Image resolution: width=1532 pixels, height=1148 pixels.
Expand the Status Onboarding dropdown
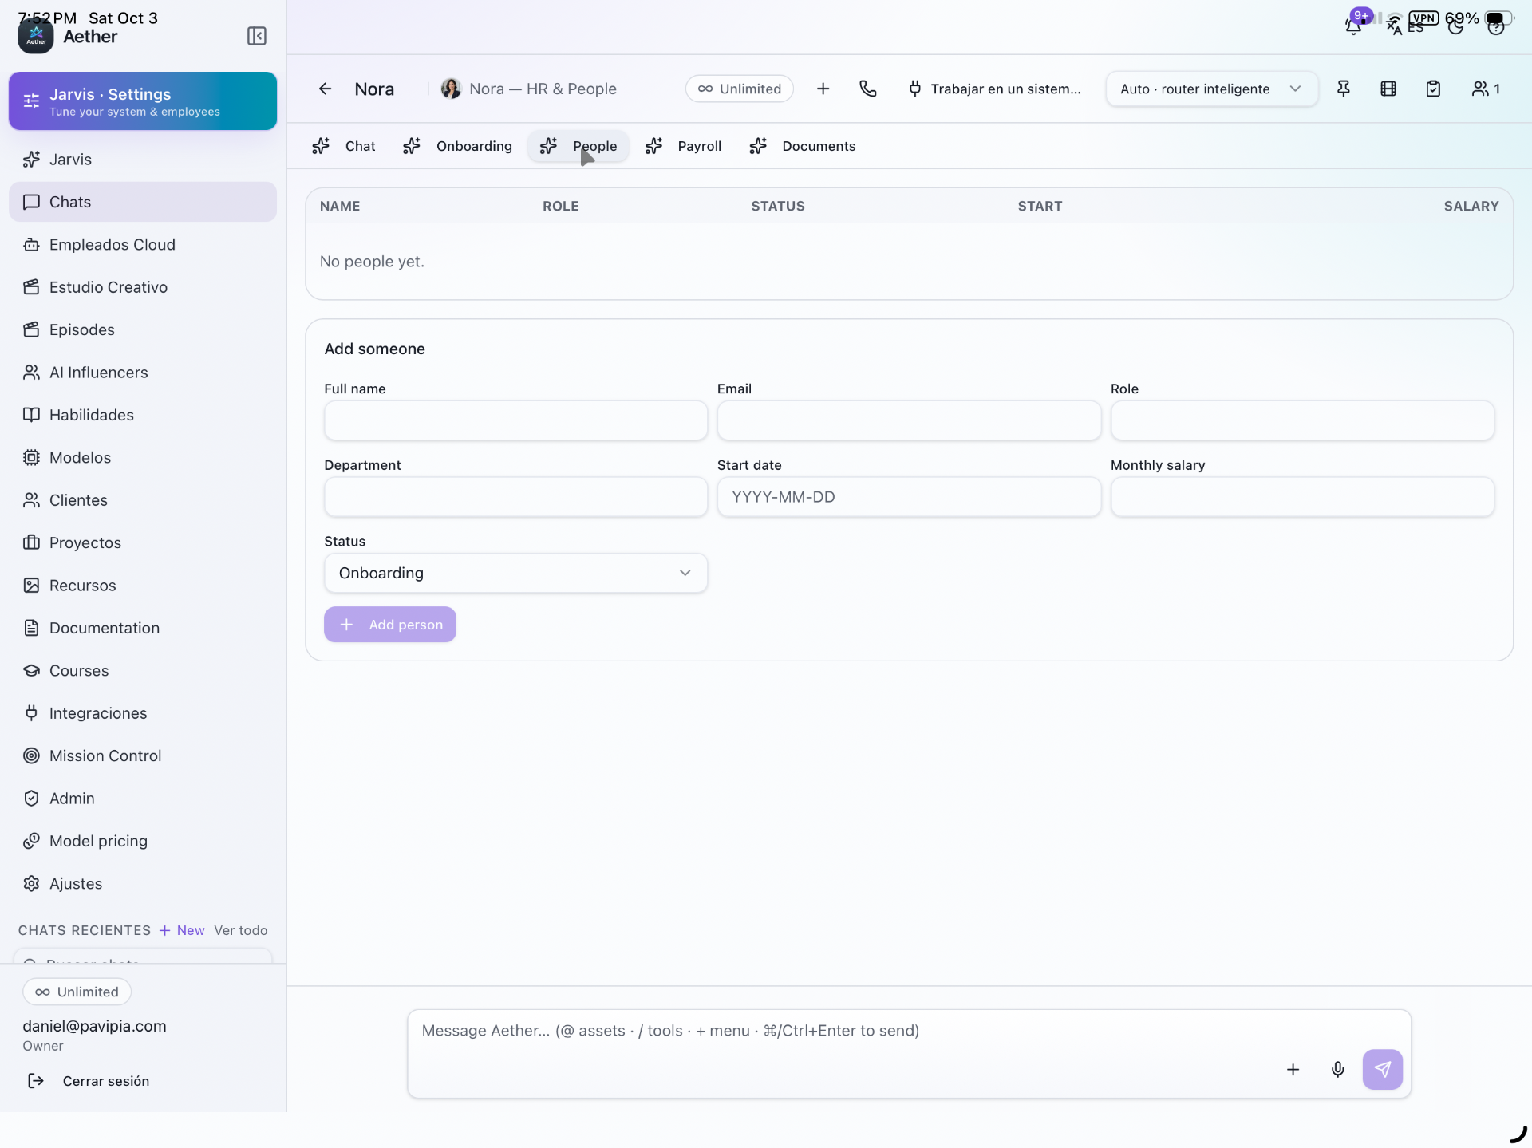coord(515,573)
